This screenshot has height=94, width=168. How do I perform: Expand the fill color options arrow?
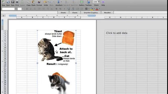coord(94,9)
